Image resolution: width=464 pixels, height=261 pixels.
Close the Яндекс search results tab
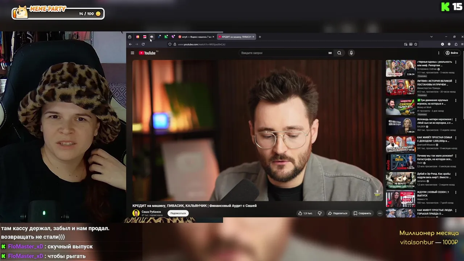point(213,37)
